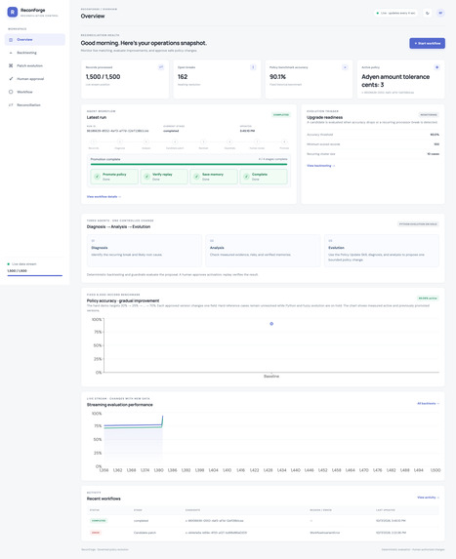Image resolution: width=456 pixels, height=559 pixels.
Task: Click the Diagnosis agent card
Action: point(145,251)
